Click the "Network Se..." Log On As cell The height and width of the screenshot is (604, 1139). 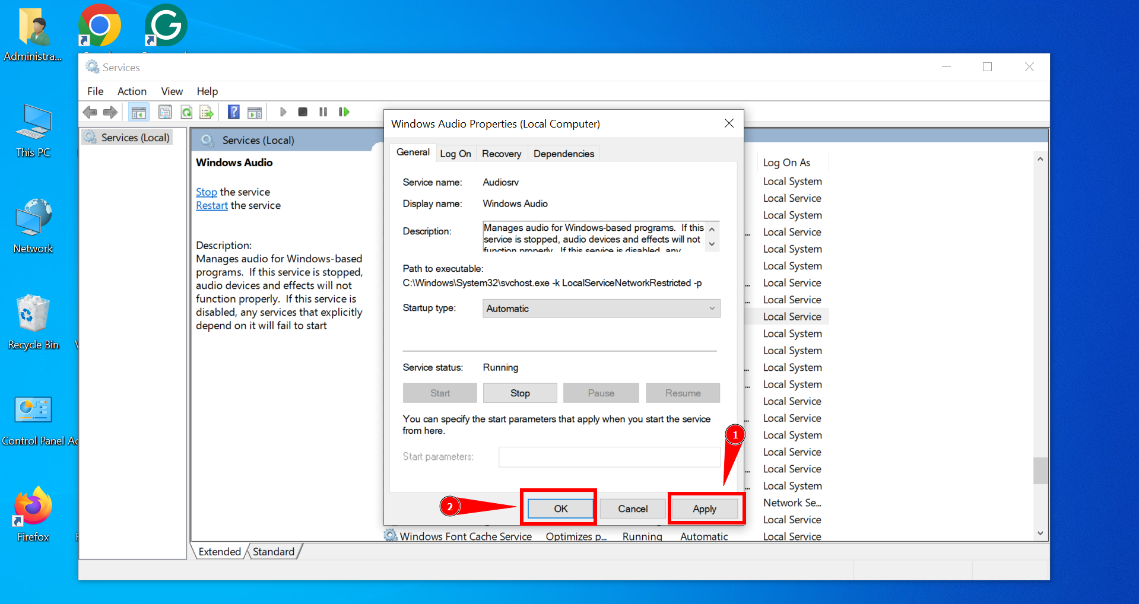[x=792, y=503]
